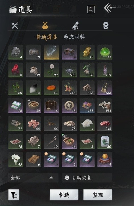Select the golden pouch items category

(x=45, y=26)
